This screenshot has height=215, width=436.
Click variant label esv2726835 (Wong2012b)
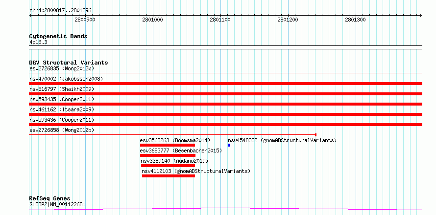(x=62, y=68)
